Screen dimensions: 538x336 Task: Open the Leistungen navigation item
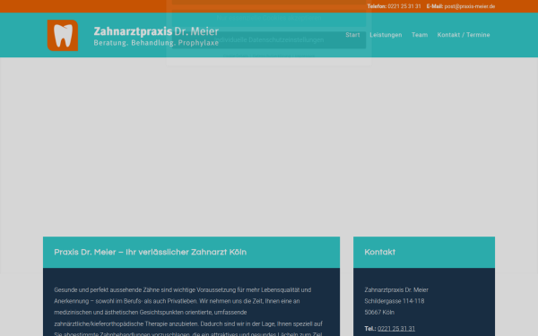[386, 35]
